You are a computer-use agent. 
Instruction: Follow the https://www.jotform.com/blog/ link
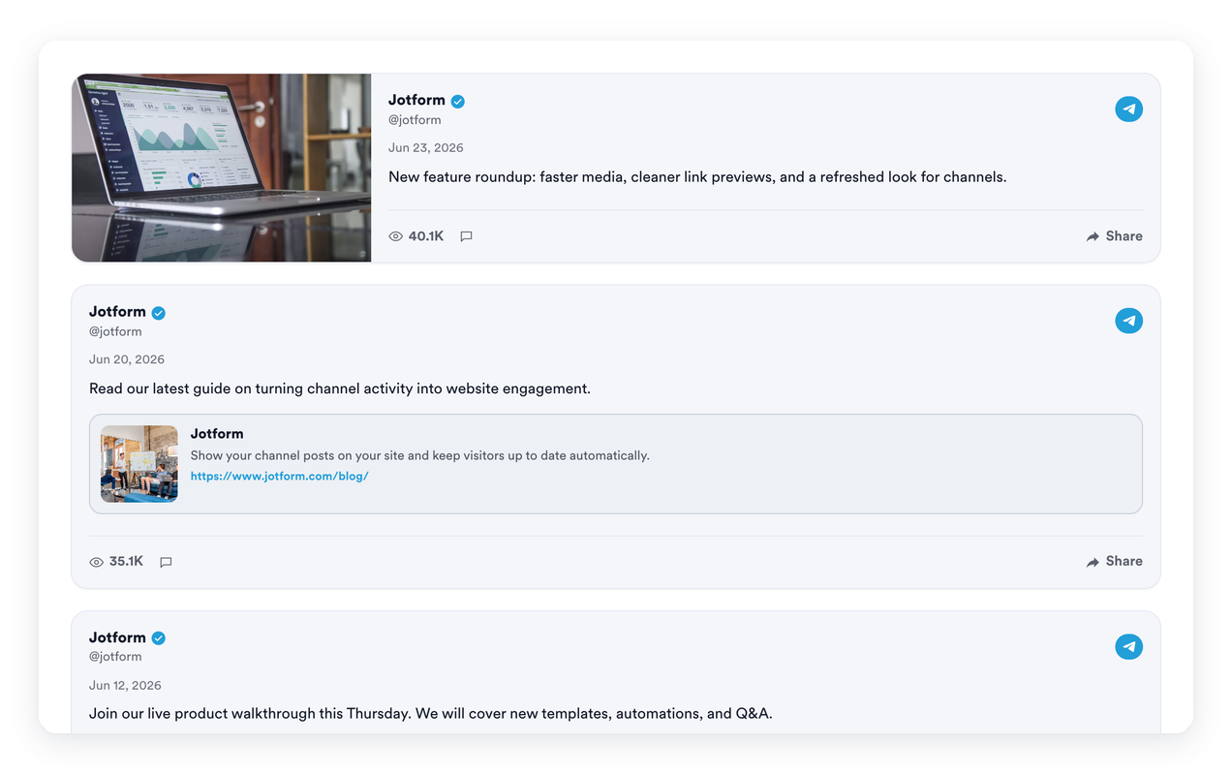[279, 476]
